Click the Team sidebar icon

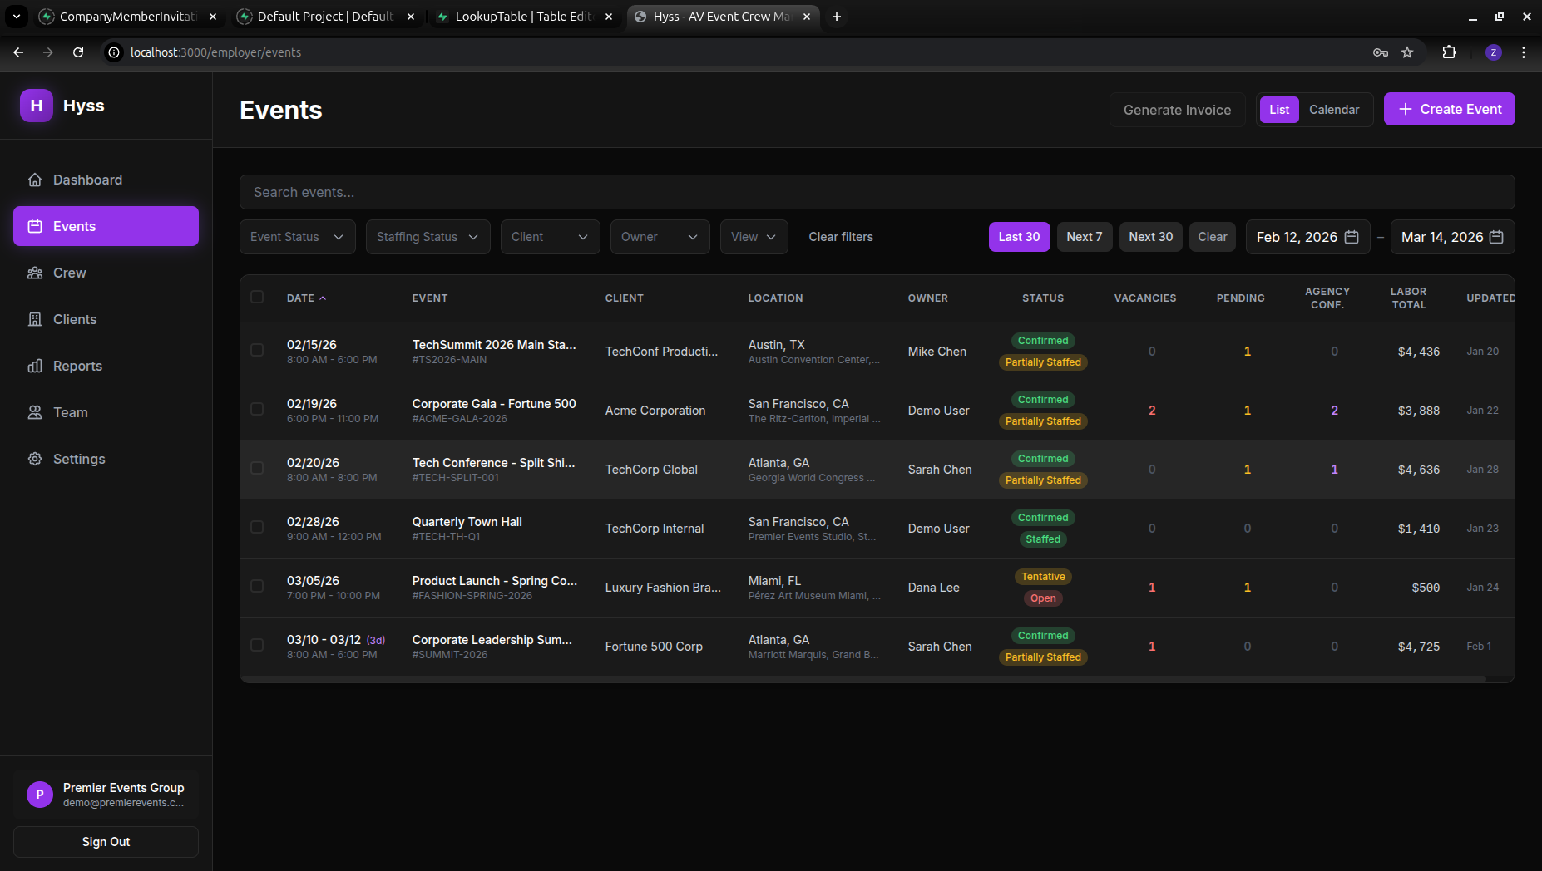[35, 412]
